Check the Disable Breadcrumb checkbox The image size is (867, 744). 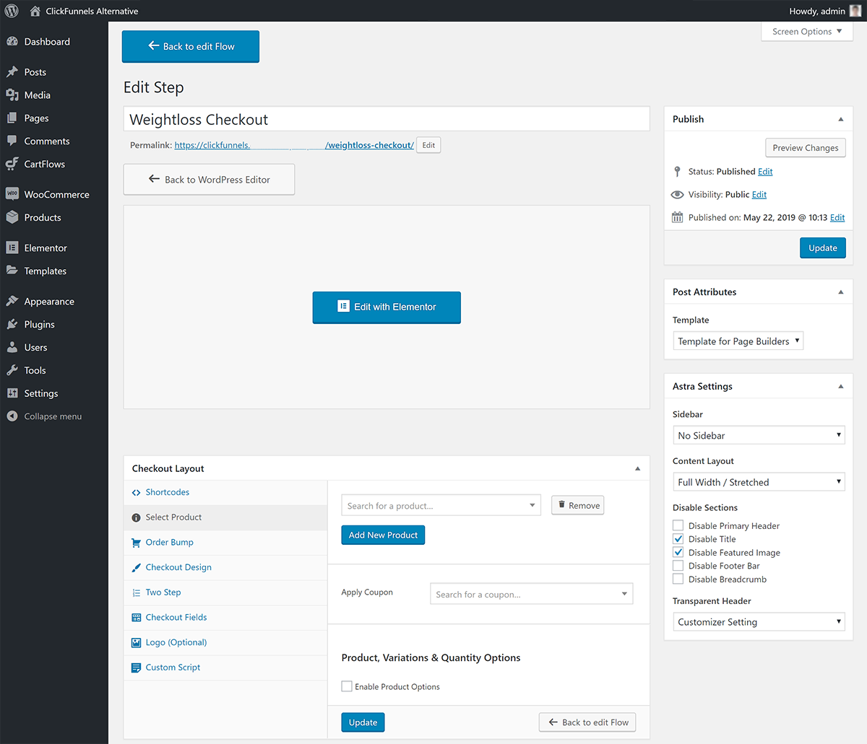[678, 579]
